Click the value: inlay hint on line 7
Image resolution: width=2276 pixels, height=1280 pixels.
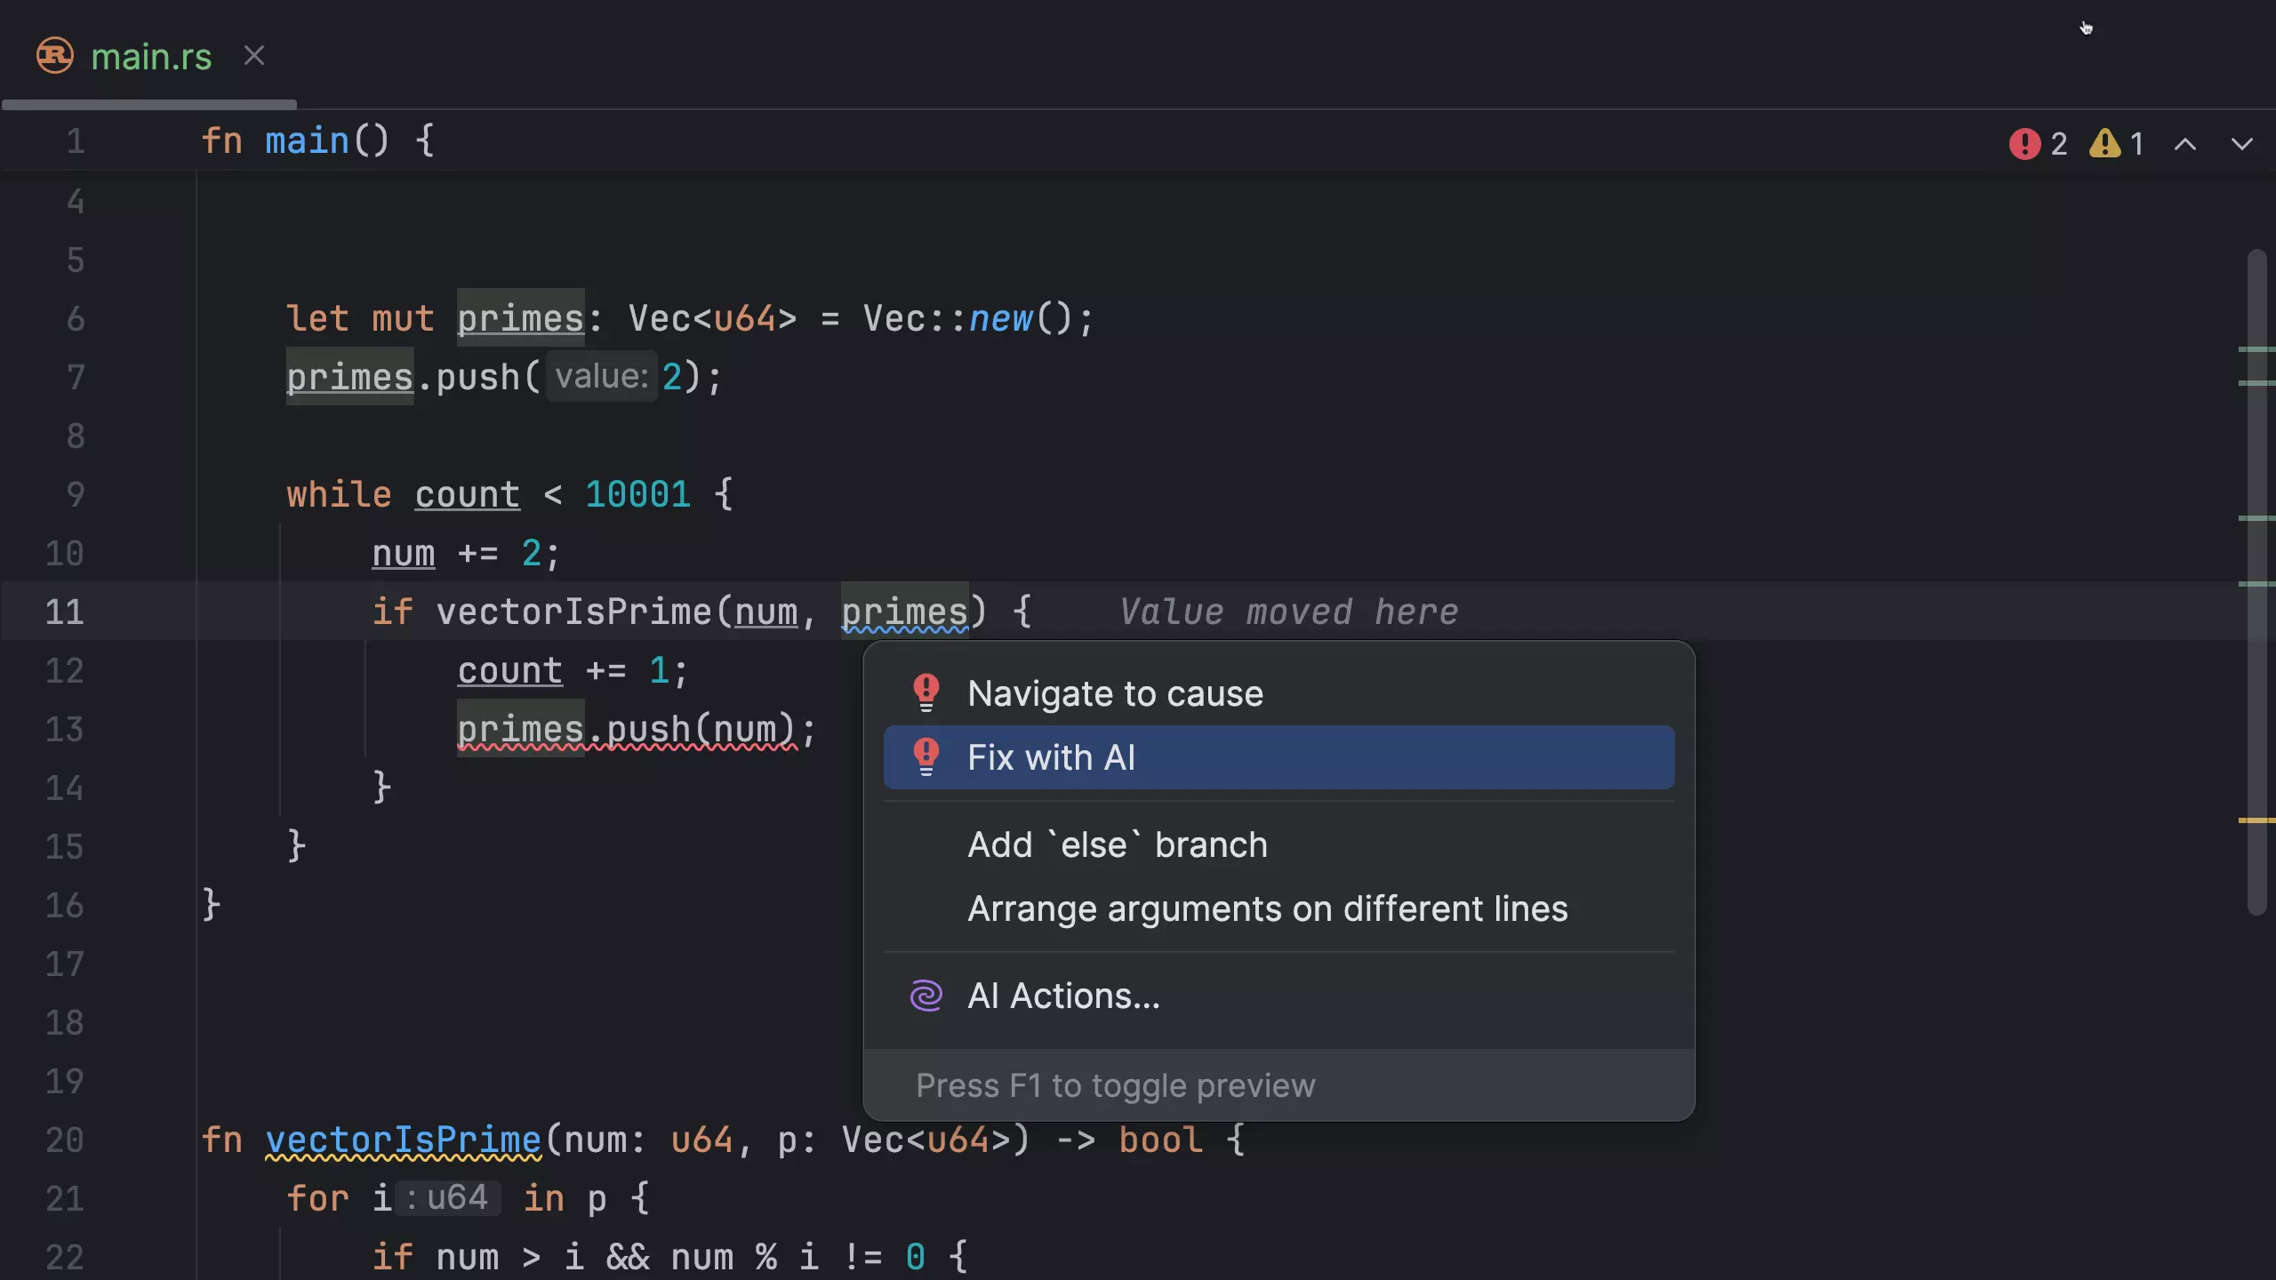601,377
